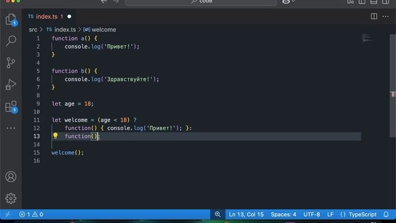Click the welcome symbol breadcrumb
396x223 pixels.
(100, 30)
